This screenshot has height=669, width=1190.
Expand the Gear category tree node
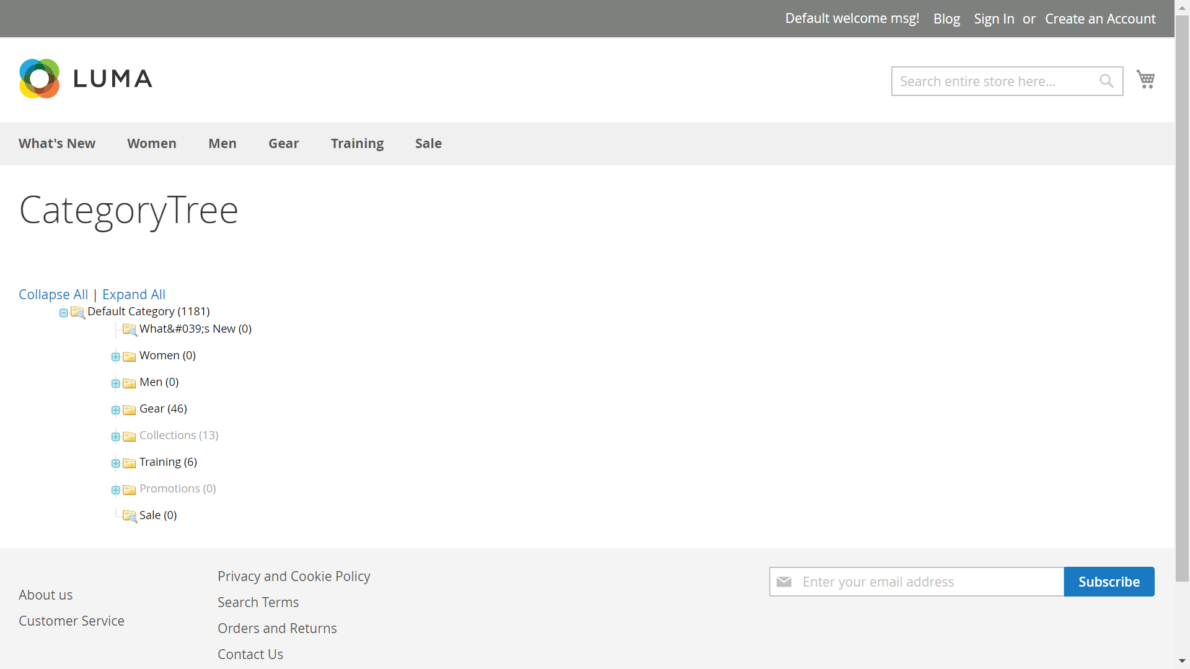116,409
